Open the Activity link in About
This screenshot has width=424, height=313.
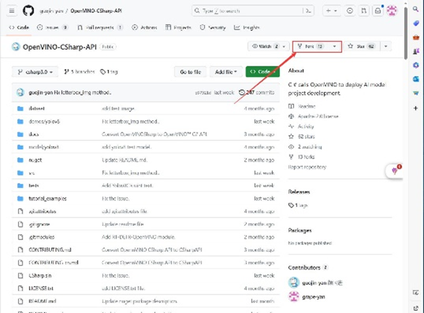pos(301,126)
